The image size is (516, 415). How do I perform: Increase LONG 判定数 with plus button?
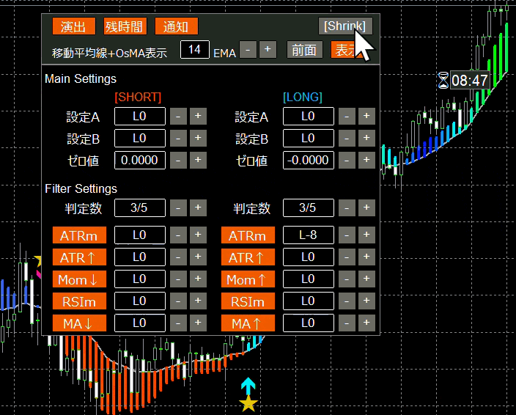[366, 208]
